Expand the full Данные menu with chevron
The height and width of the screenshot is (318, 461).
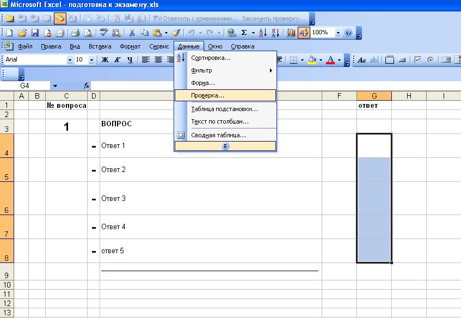click(x=225, y=146)
